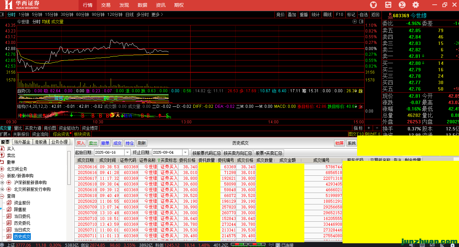
Task: Switch to the 交易 top menu tab
Action: [106, 5]
